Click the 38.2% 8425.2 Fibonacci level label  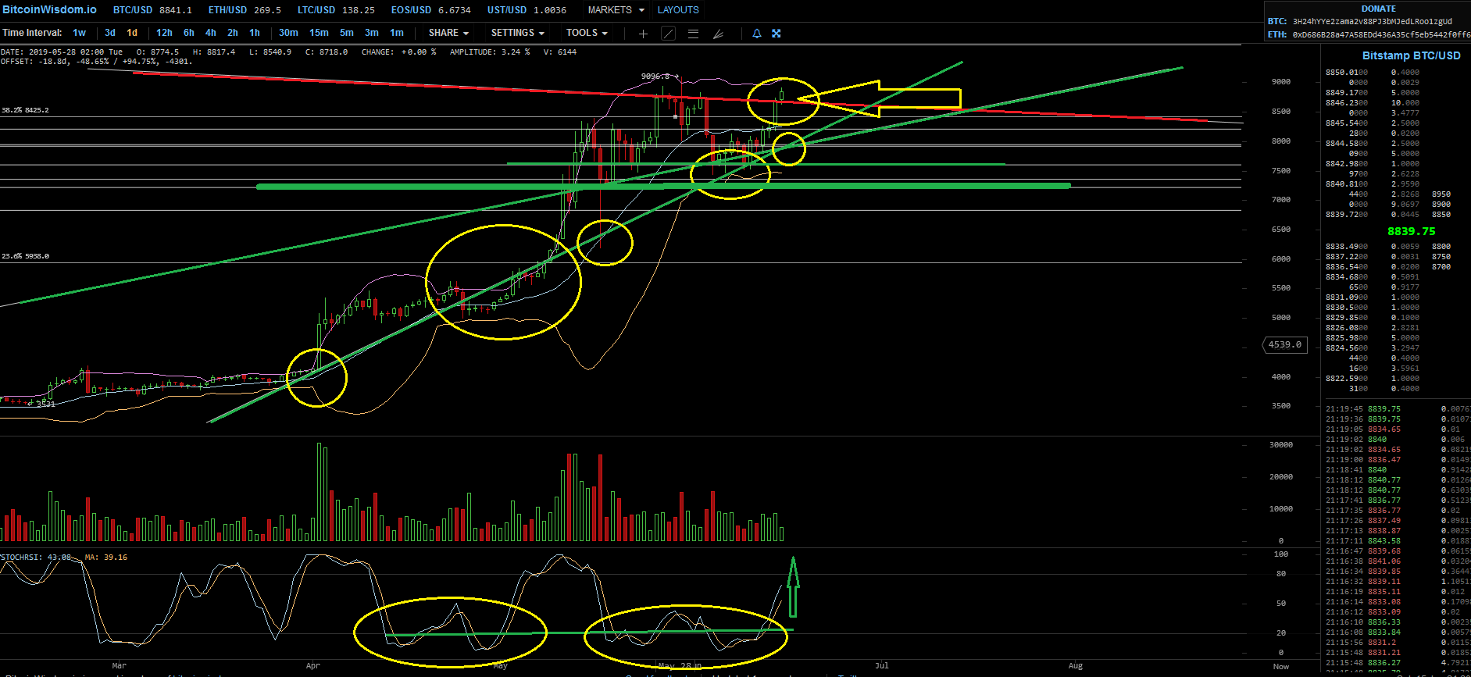click(x=25, y=110)
